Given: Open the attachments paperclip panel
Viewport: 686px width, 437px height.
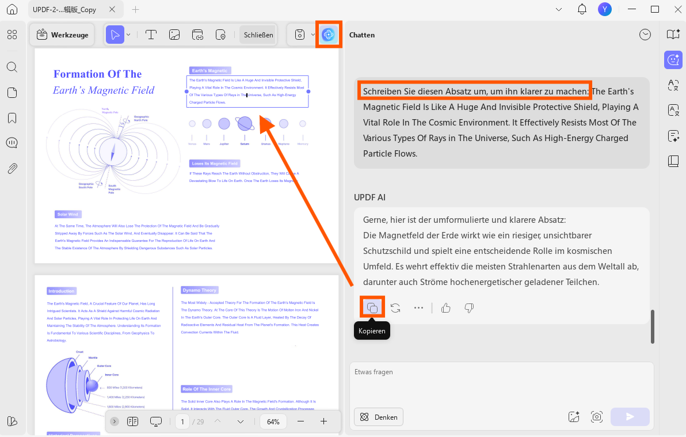Looking at the screenshot, I should click(x=12, y=169).
